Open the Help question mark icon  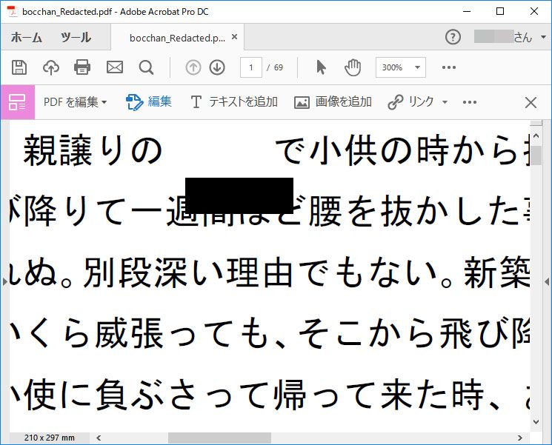point(453,37)
